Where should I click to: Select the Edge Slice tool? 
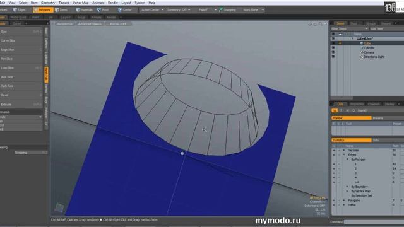pos(21,50)
